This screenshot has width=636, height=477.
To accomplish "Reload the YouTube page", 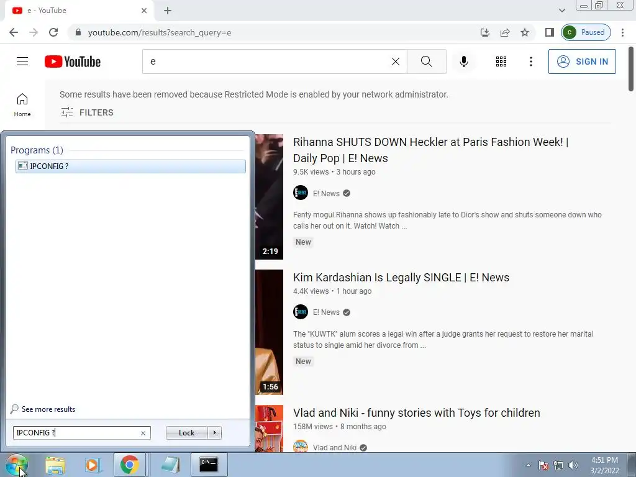I will coord(53,32).
